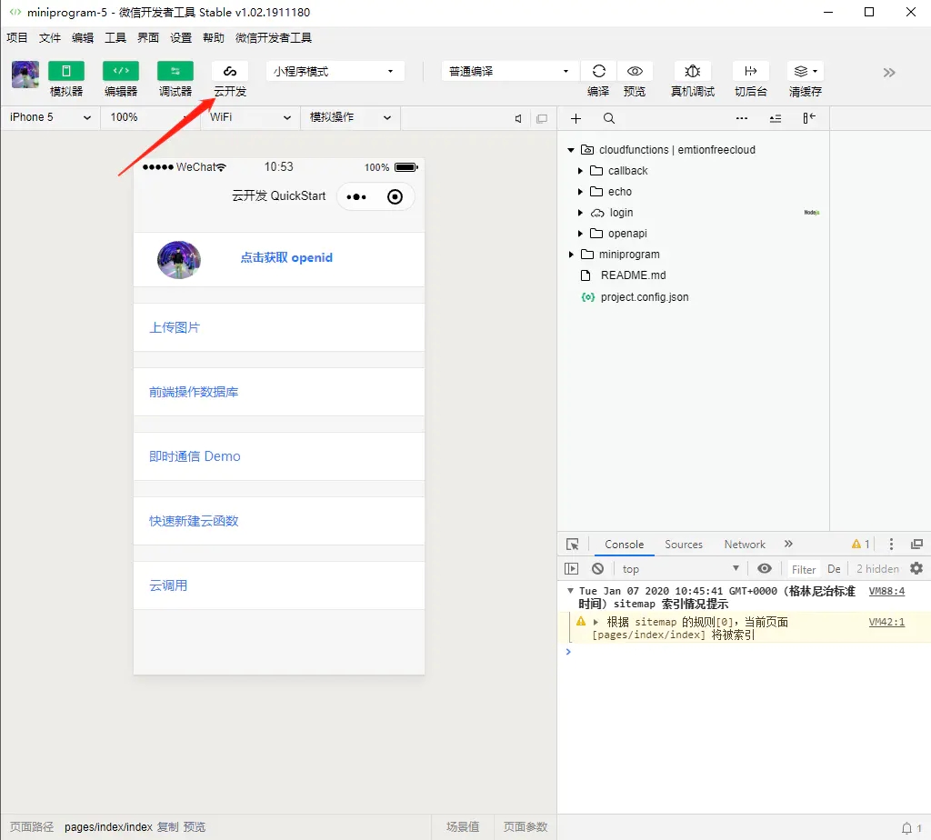Image resolution: width=931 pixels, height=840 pixels.
Task: Toggle the debugger panel (调试器)
Action: (x=175, y=71)
